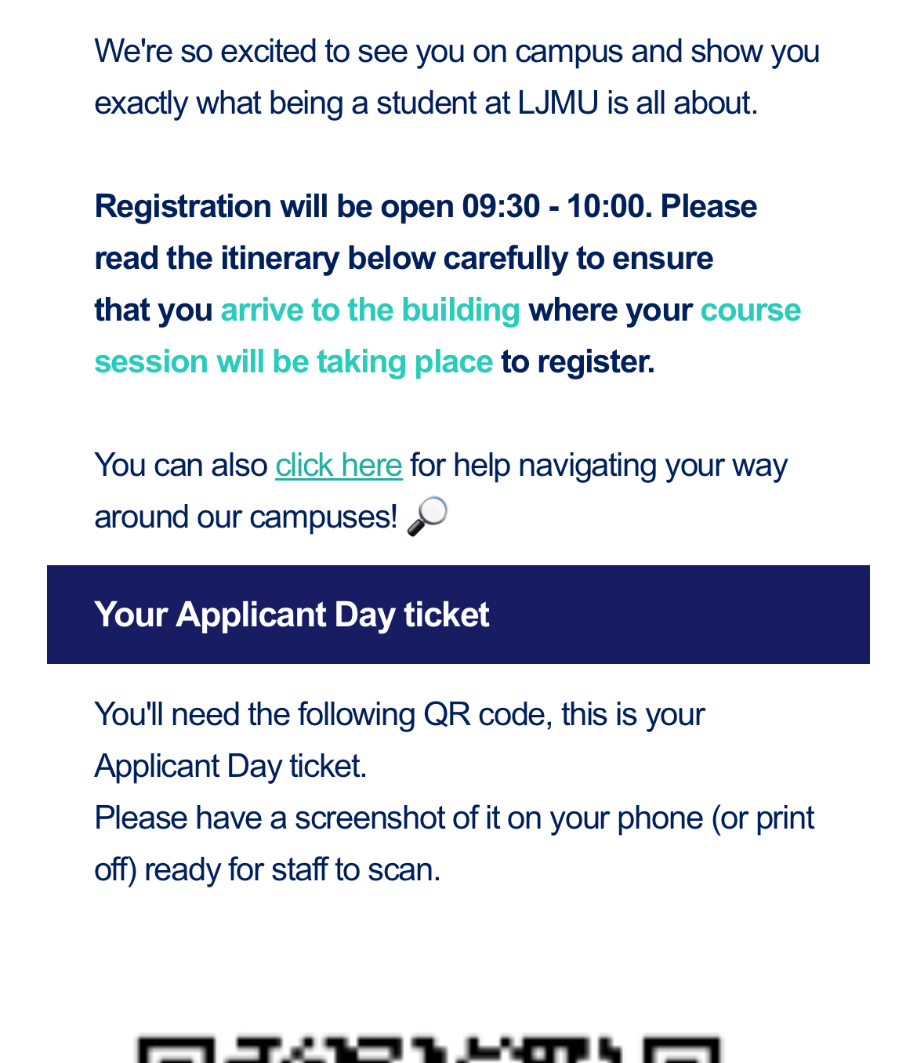Screen dimensions: 917x1063
Task: Click the "LJMU" text in the intro
Action: coord(557,103)
